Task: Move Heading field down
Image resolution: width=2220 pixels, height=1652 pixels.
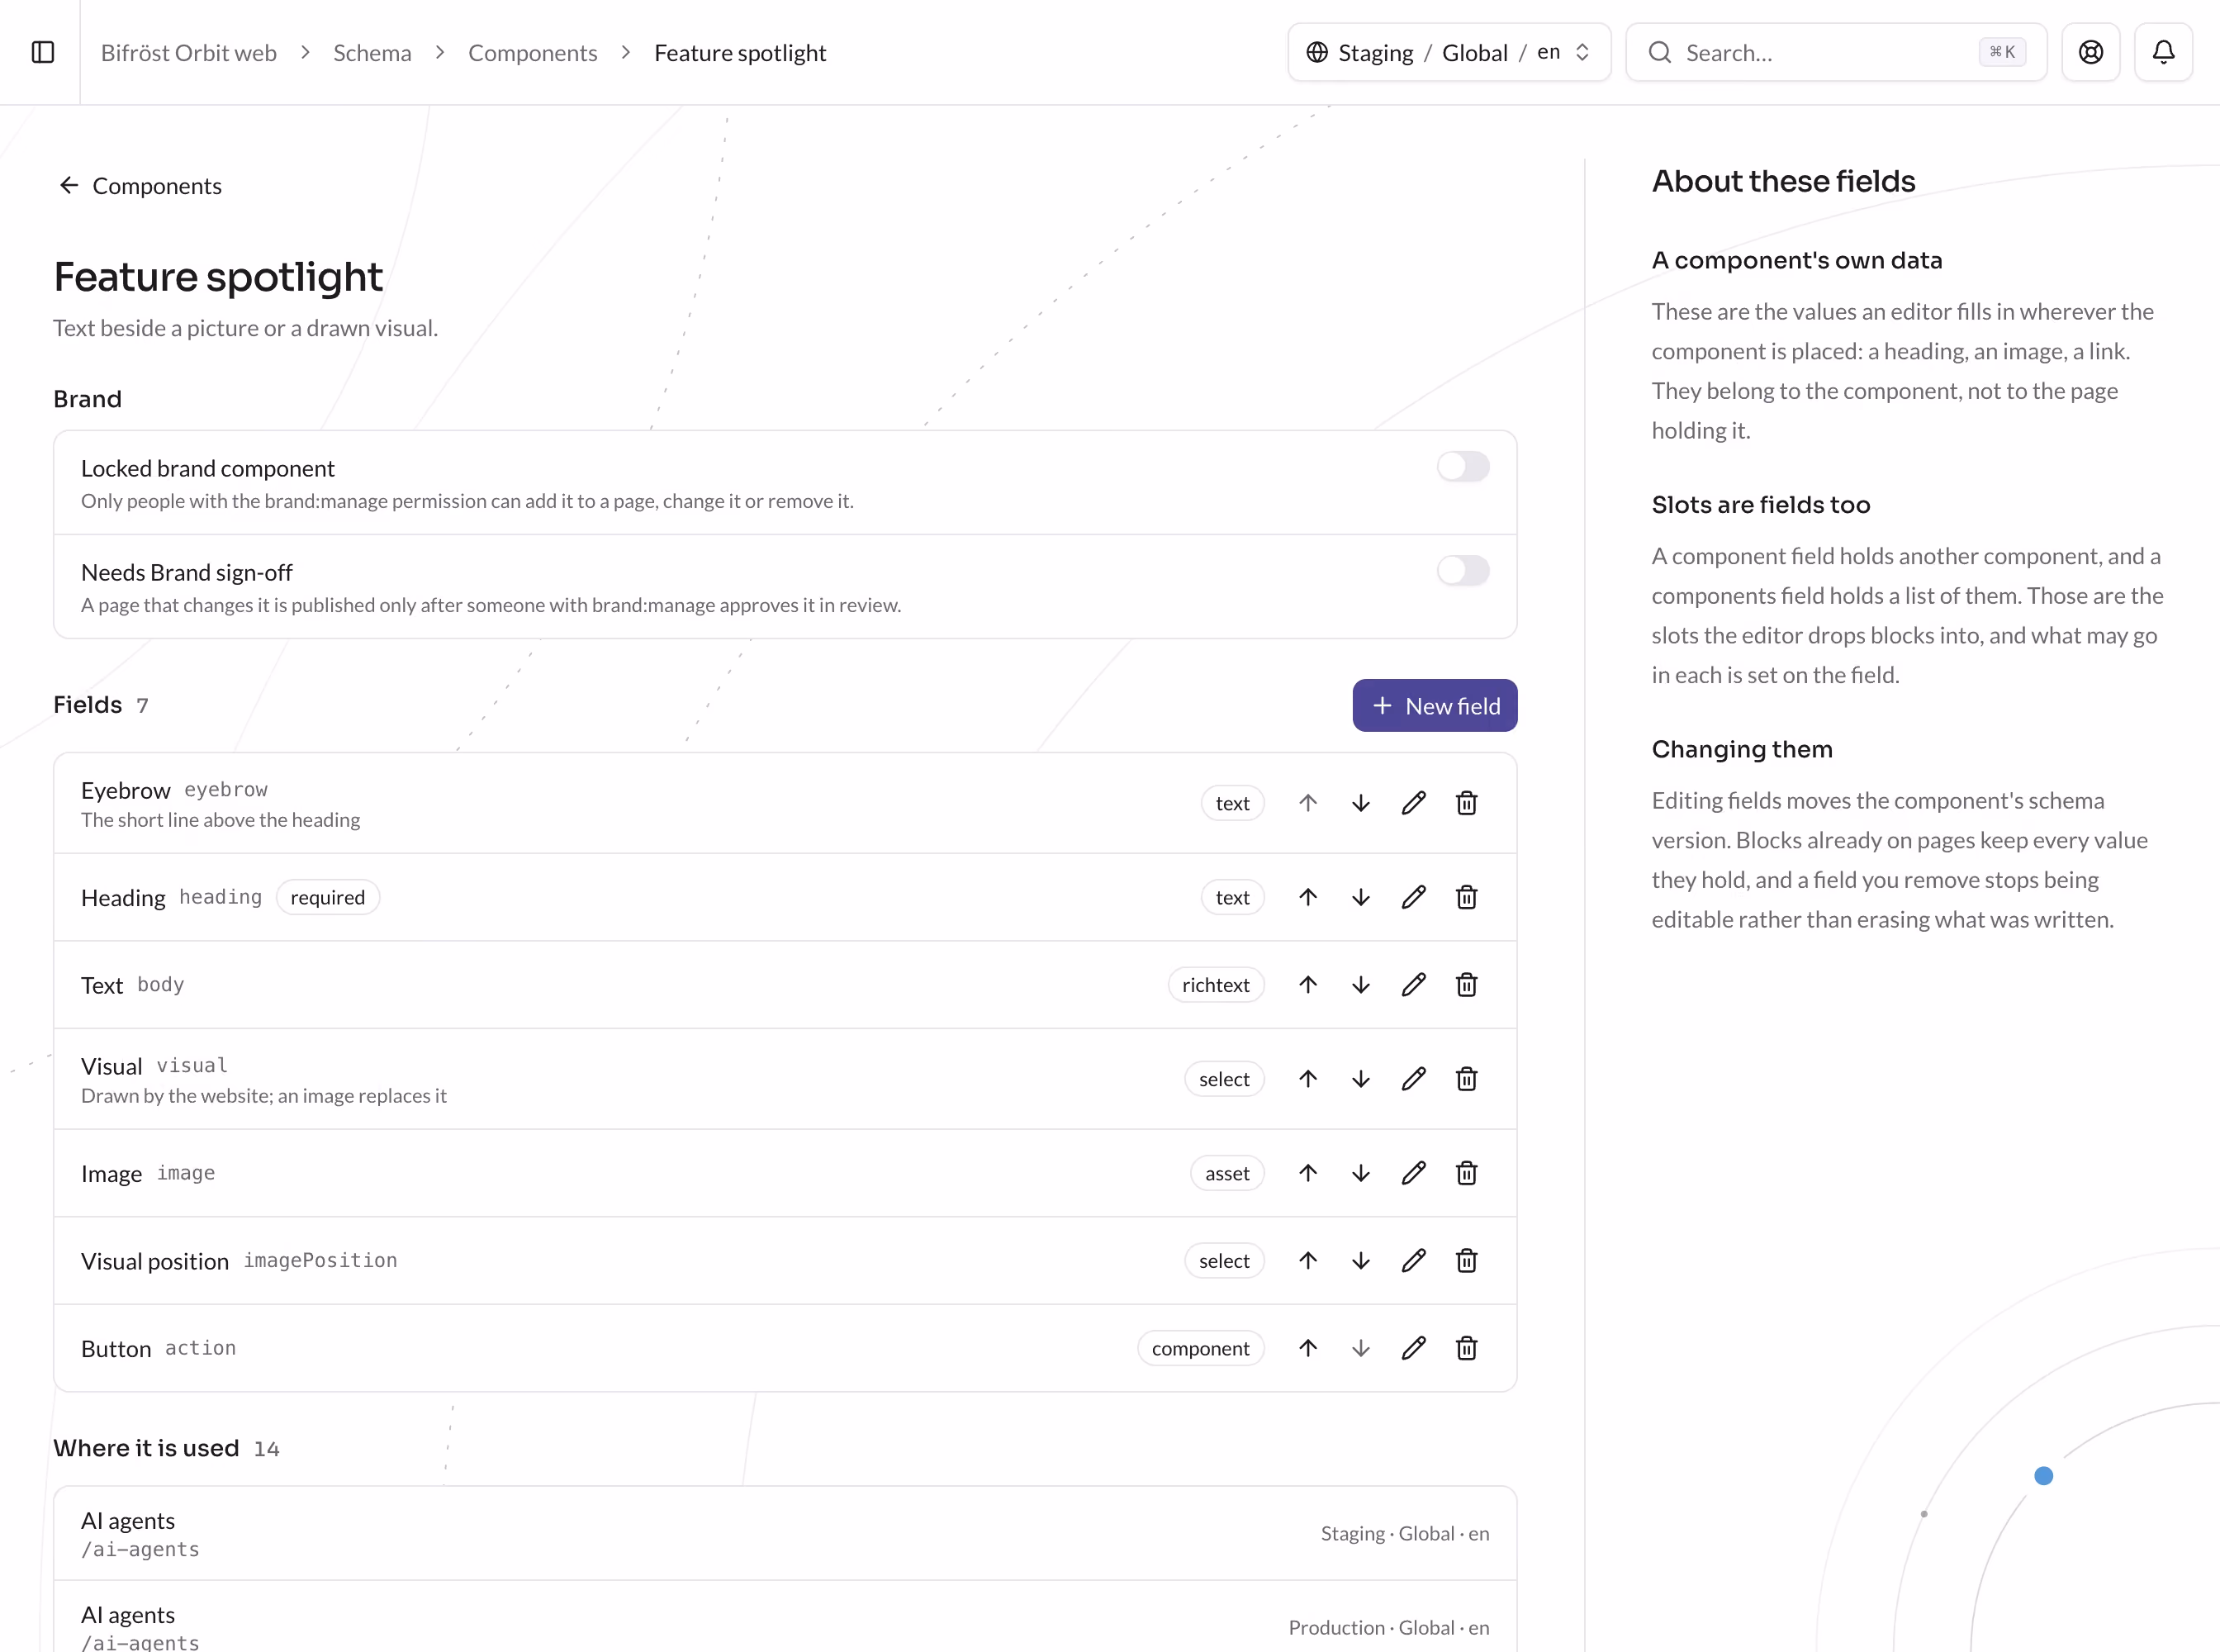Action: click(1360, 897)
